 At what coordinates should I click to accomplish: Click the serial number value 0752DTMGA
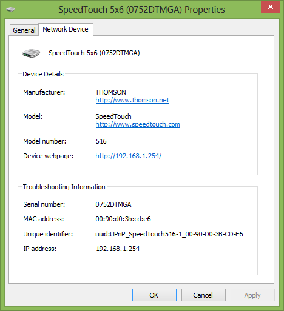pyautogui.click(x=113, y=204)
